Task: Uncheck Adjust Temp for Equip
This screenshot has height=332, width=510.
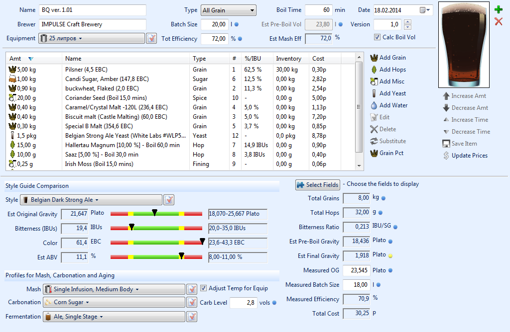Action: point(203,288)
